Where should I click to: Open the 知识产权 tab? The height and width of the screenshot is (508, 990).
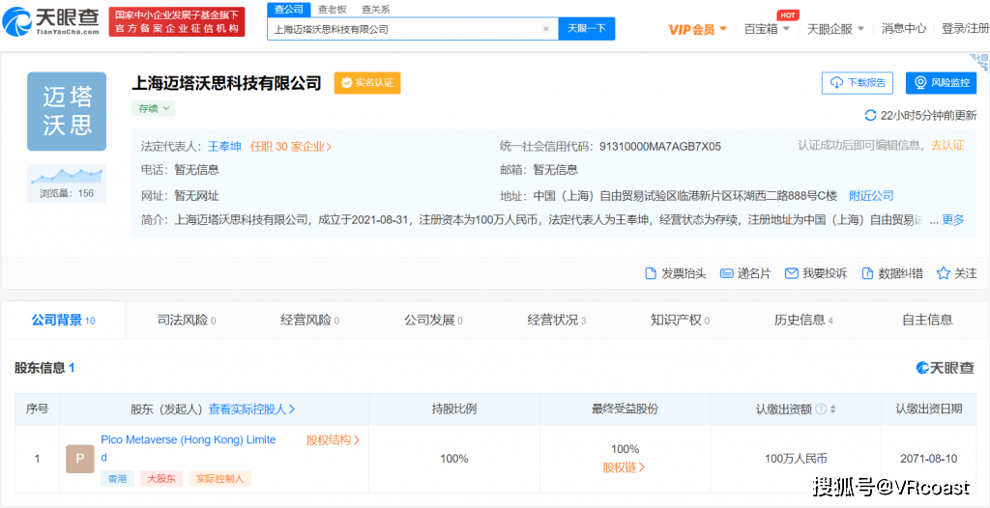click(680, 320)
